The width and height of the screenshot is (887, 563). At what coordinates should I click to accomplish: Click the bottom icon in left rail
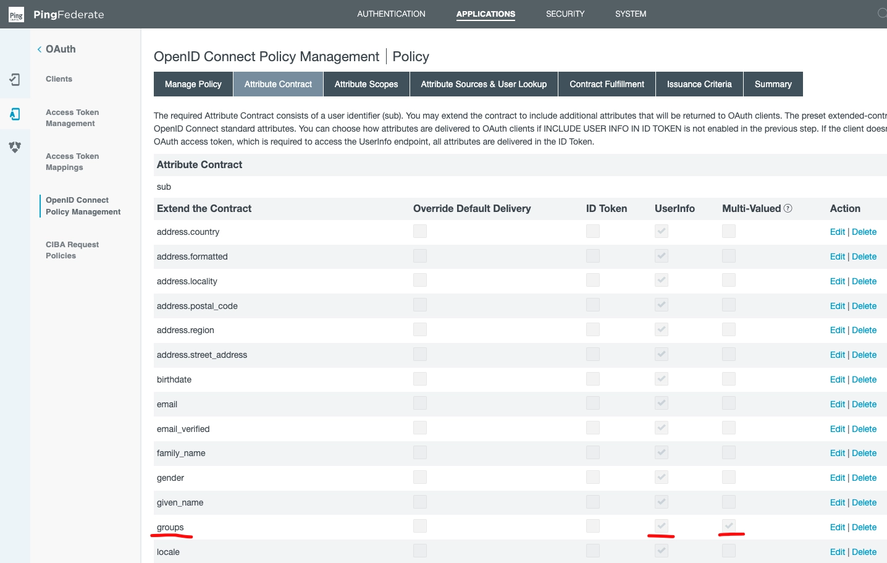coord(15,147)
